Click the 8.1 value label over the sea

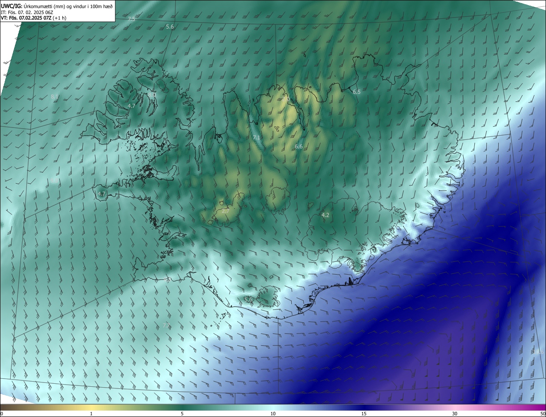click(55, 97)
